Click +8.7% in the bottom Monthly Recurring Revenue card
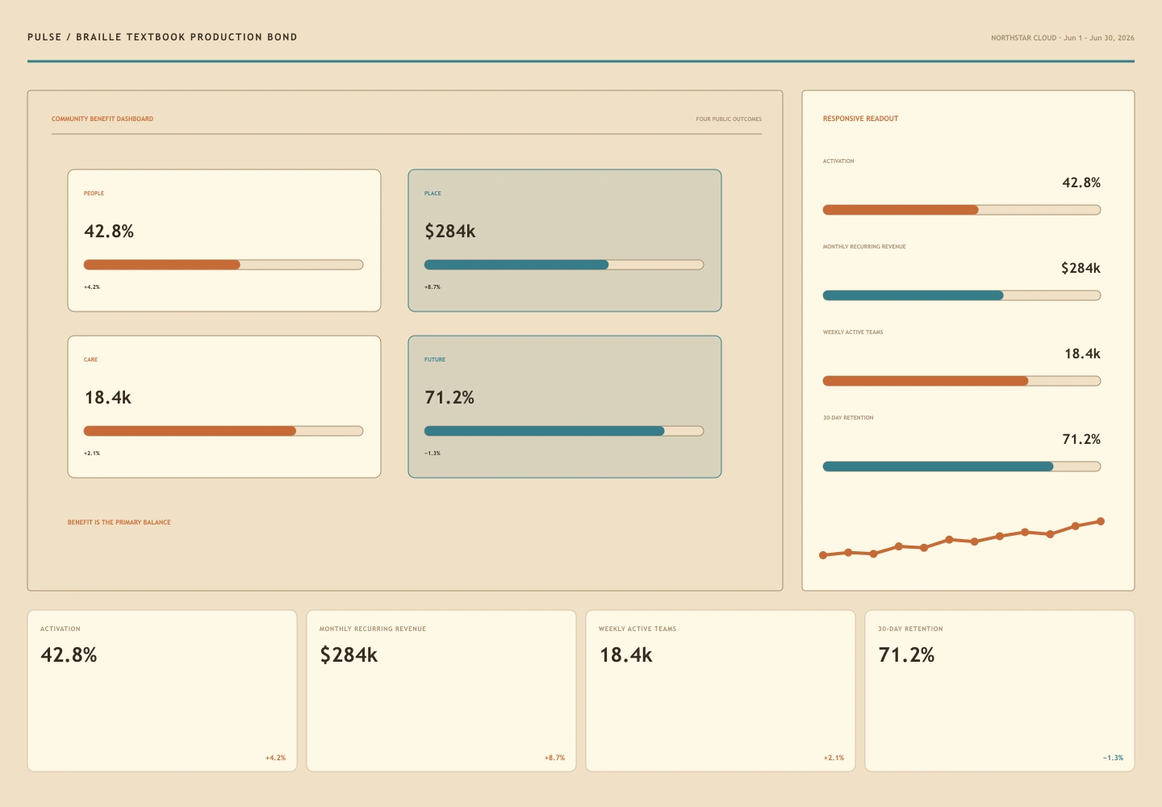 click(554, 759)
